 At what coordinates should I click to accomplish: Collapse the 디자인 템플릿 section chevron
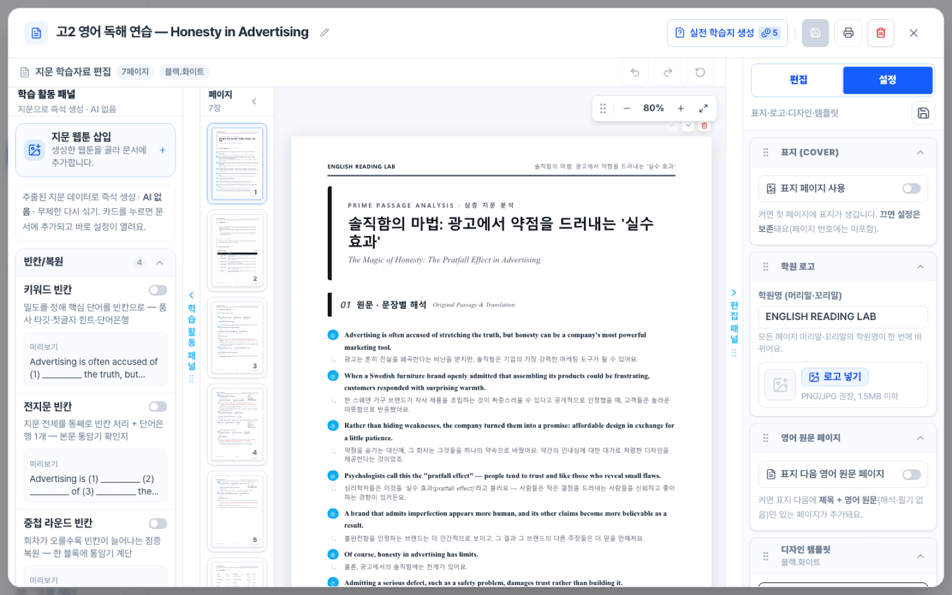tap(920, 556)
